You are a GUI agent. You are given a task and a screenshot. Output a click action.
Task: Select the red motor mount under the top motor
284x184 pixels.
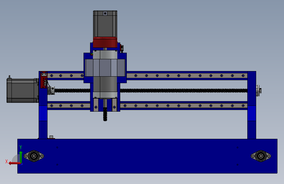pos(105,42)
